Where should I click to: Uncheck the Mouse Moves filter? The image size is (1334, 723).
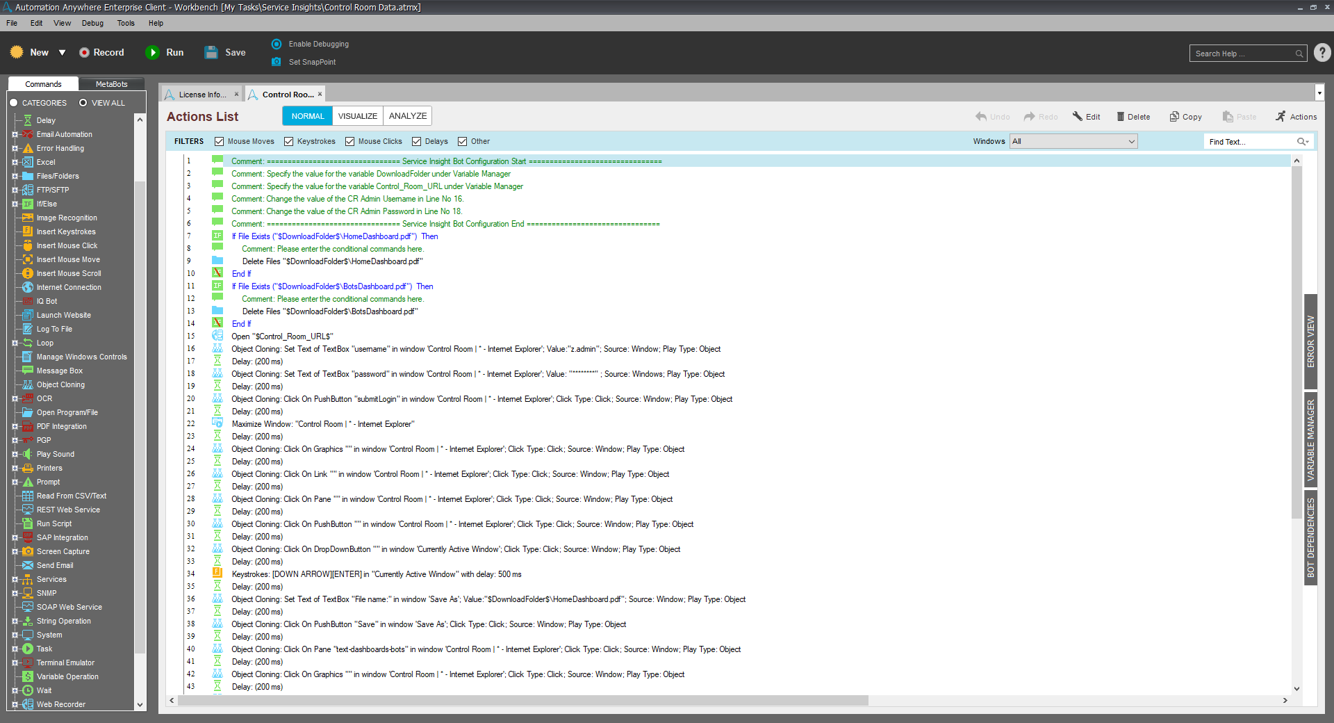220,142
